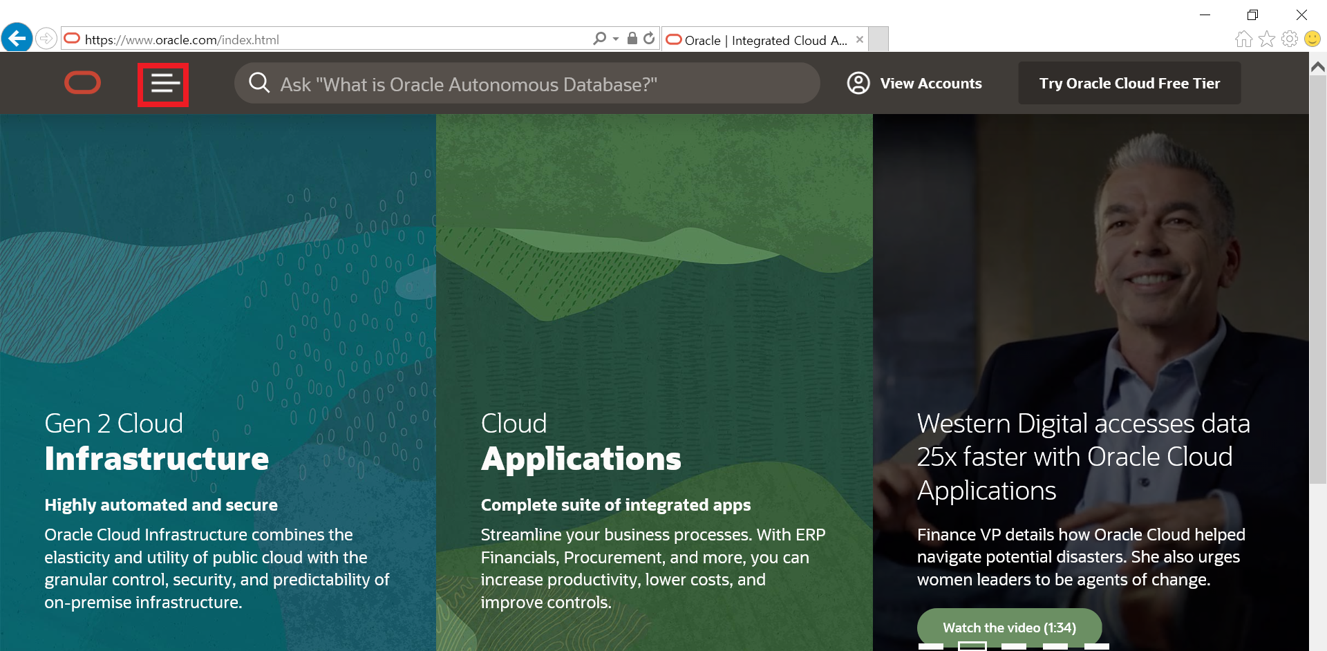Open the Western Digital accesses data headline
The height and width of the screenshot is (651, 1327).
coord(1083,457)
